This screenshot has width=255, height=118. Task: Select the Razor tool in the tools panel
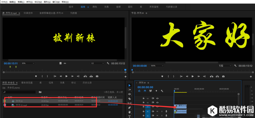point(130,99)
